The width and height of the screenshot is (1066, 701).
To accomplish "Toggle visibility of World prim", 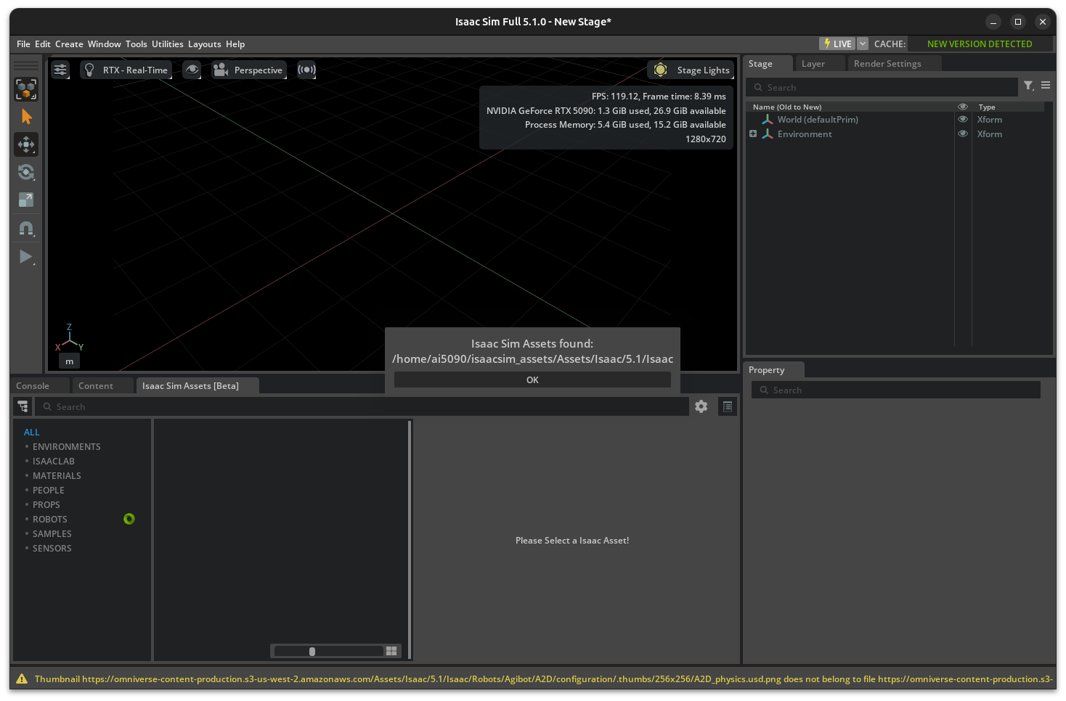I will point(963,120).
